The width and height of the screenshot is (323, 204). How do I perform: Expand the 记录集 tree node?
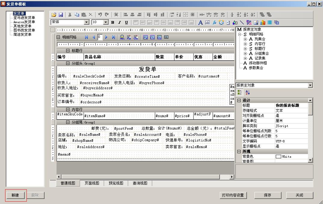click(x=245, y=58)
